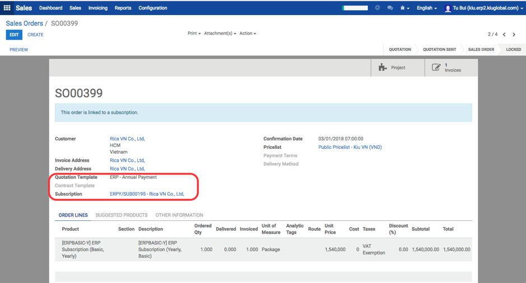Click the Delivered column header
The width and height of the screenshot is (526, 283).
(x=226, y=229)
